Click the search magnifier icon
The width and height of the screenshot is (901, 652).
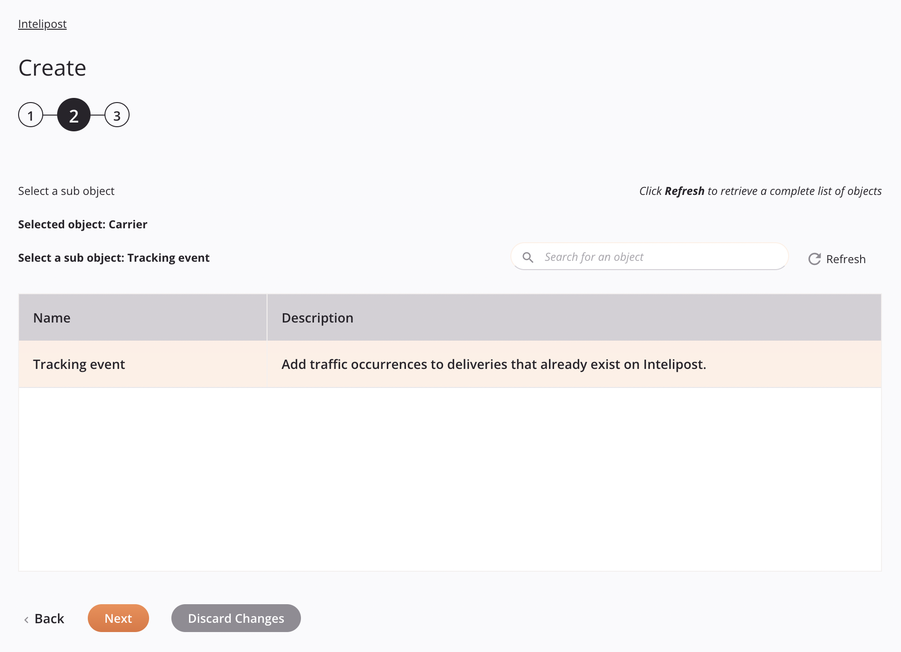point(528,257)
